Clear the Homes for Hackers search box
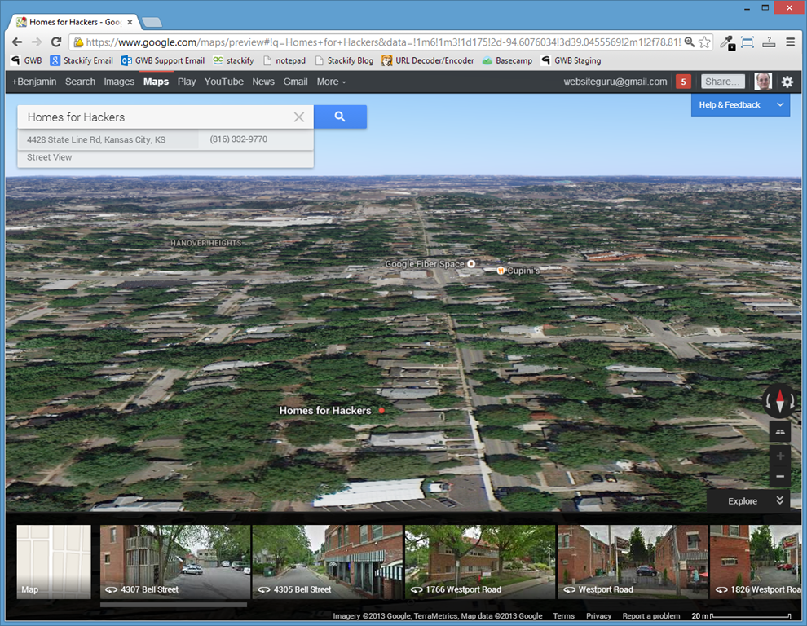The height and width of the screenshot is (626, 807). pyautogui.click(x=299, y=117)
